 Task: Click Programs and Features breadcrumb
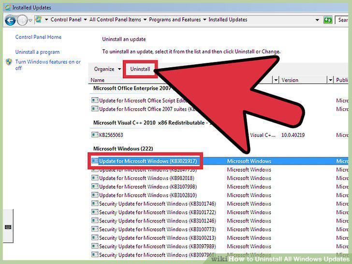coord(175,19)
